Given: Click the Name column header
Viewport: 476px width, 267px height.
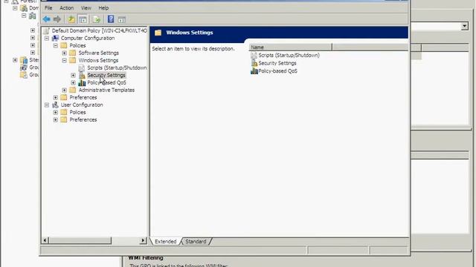Looking at the screenshot, I should [290, 47].
